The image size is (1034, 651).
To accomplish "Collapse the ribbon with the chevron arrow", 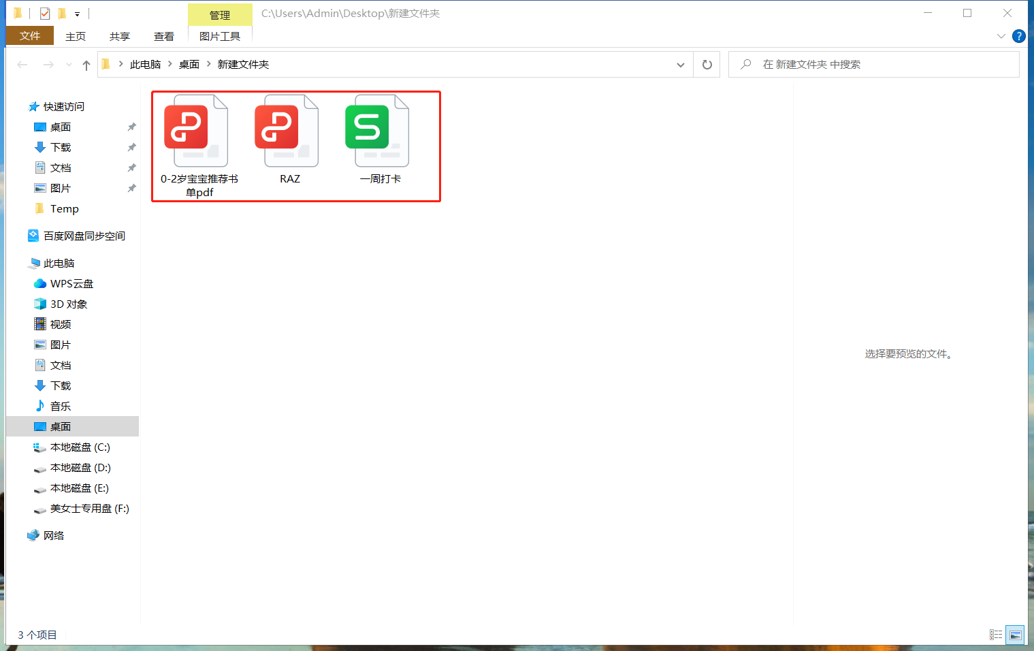I will click(x=1001, y=36).
